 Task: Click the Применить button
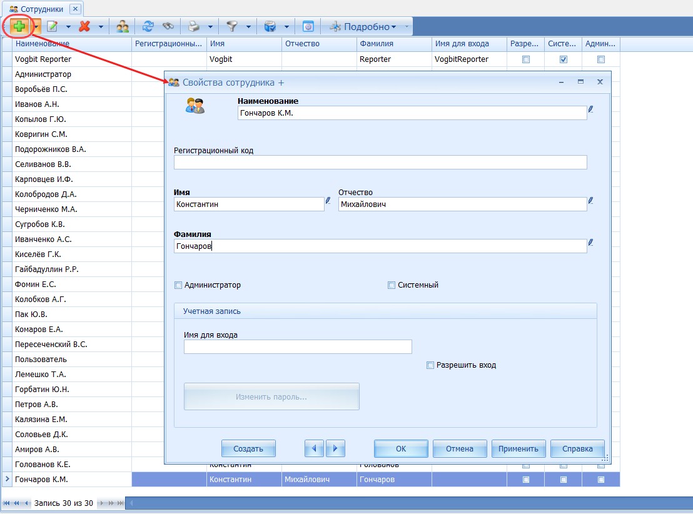tap(518, 448)
